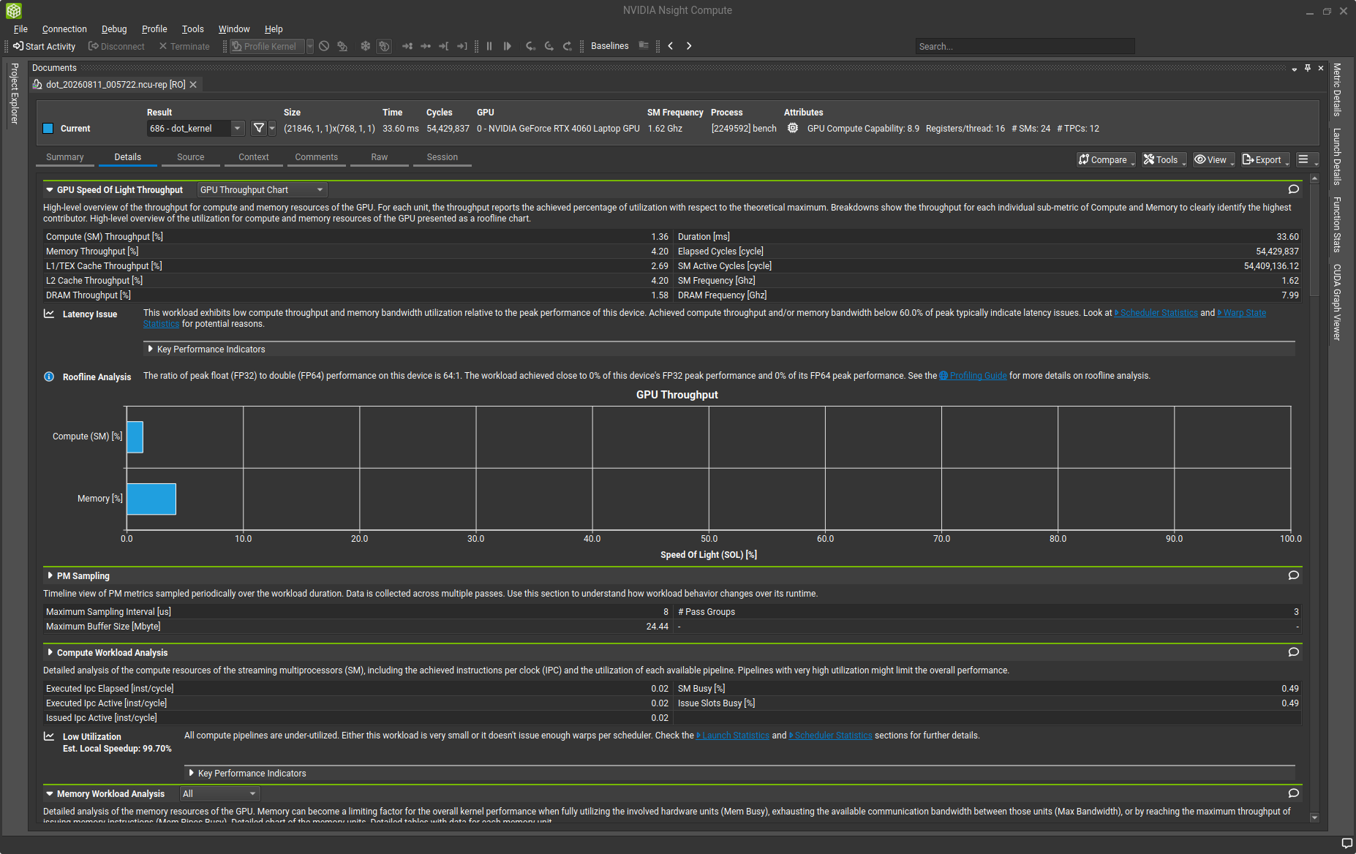Click the Attributes gear icon
1356x854 pixels.
[793, 128]
